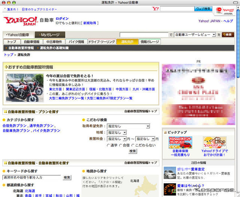Open the 愛車は今いくら？ link
Image resolution: width=240 pixels, height=197 pixels.
coord(191,186)
